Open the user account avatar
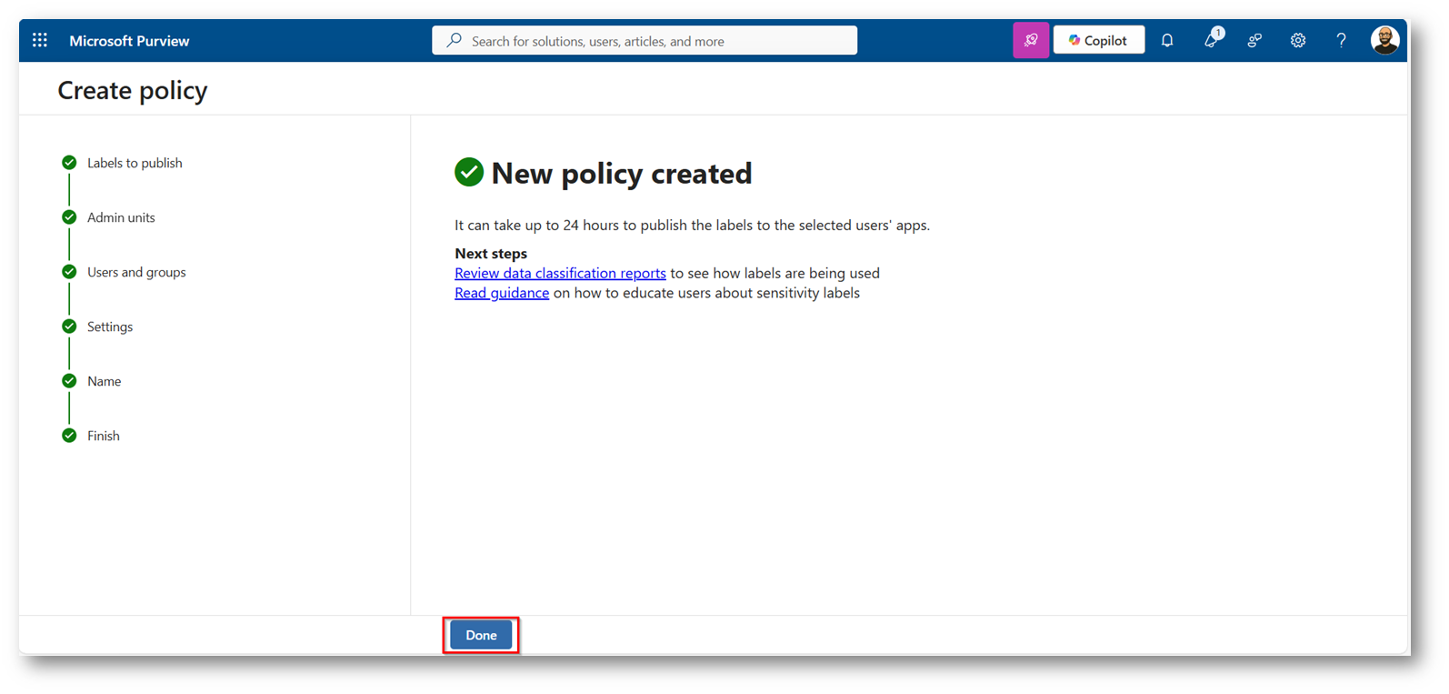The width and height of the screenshot is (1449, 694). tap(1384, 40)
